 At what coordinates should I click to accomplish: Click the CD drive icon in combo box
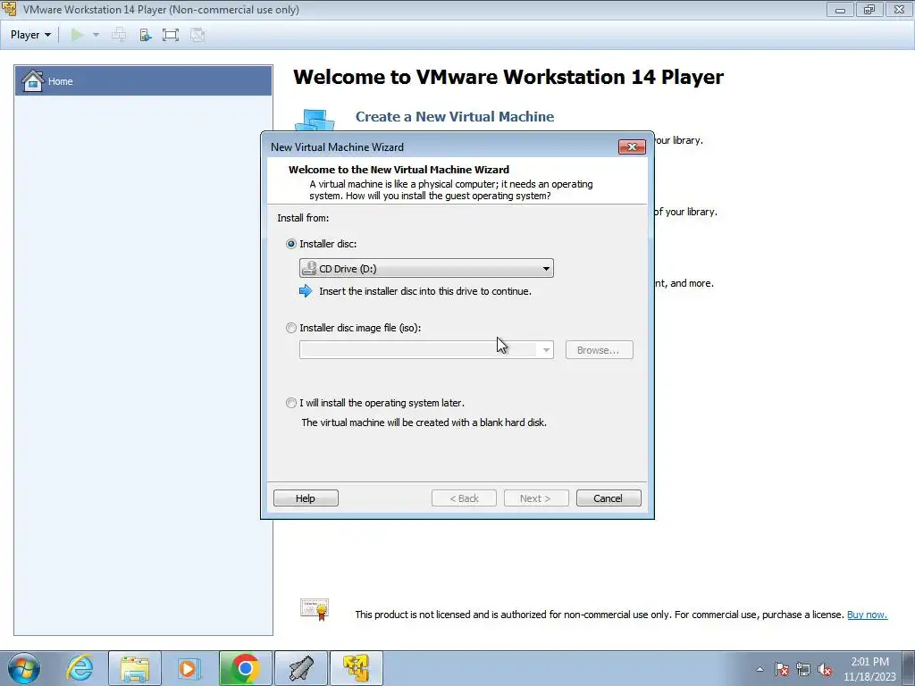309,268
